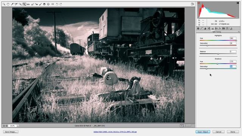This screenshot has height=136, width=242.
Task: Click the histogram graph
Action: tap(219, 10)
